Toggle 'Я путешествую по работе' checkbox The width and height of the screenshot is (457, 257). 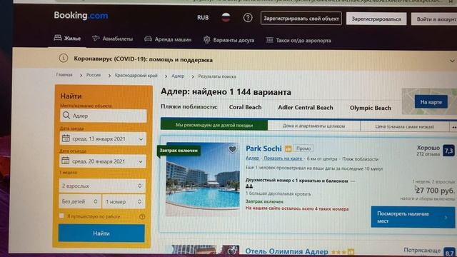61,216
